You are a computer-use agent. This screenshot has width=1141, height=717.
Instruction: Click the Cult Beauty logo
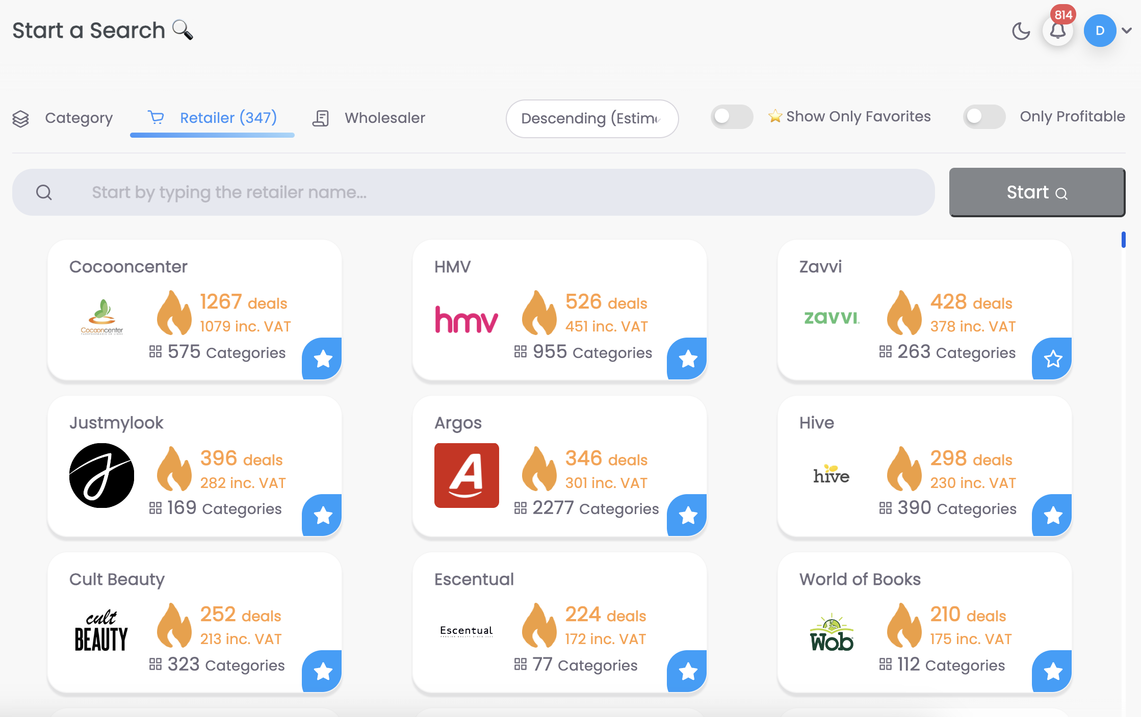[101, 631]
